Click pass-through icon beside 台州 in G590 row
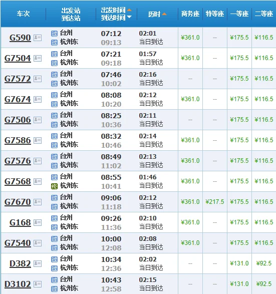Screen dimensions: 276x294 point(55,34)
